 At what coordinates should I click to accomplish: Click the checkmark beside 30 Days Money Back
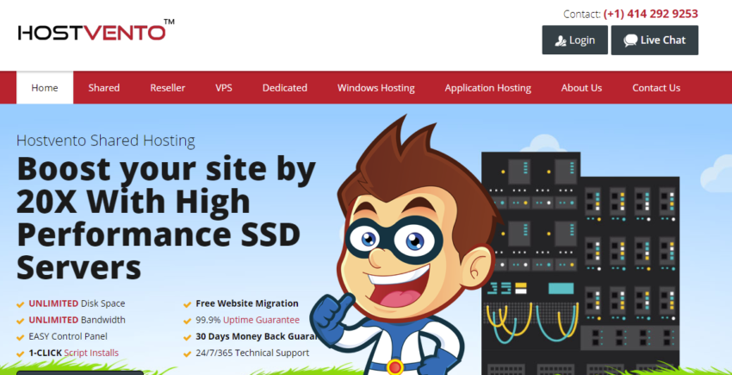tap(187, 337)
